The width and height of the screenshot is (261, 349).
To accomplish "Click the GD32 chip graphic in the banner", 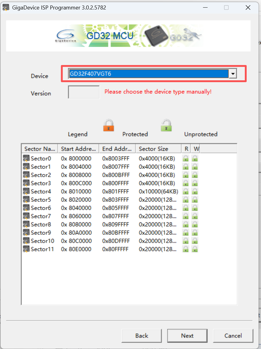I will [154, 35].
